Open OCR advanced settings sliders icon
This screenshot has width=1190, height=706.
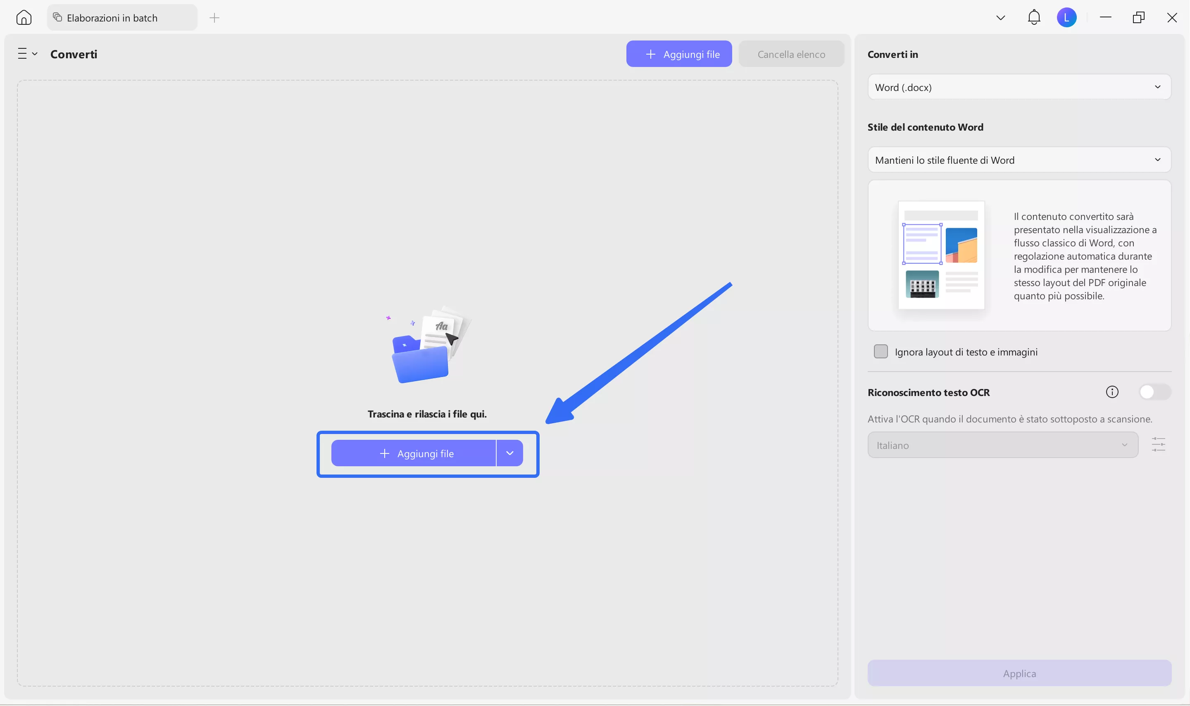tap(1158, 445)
